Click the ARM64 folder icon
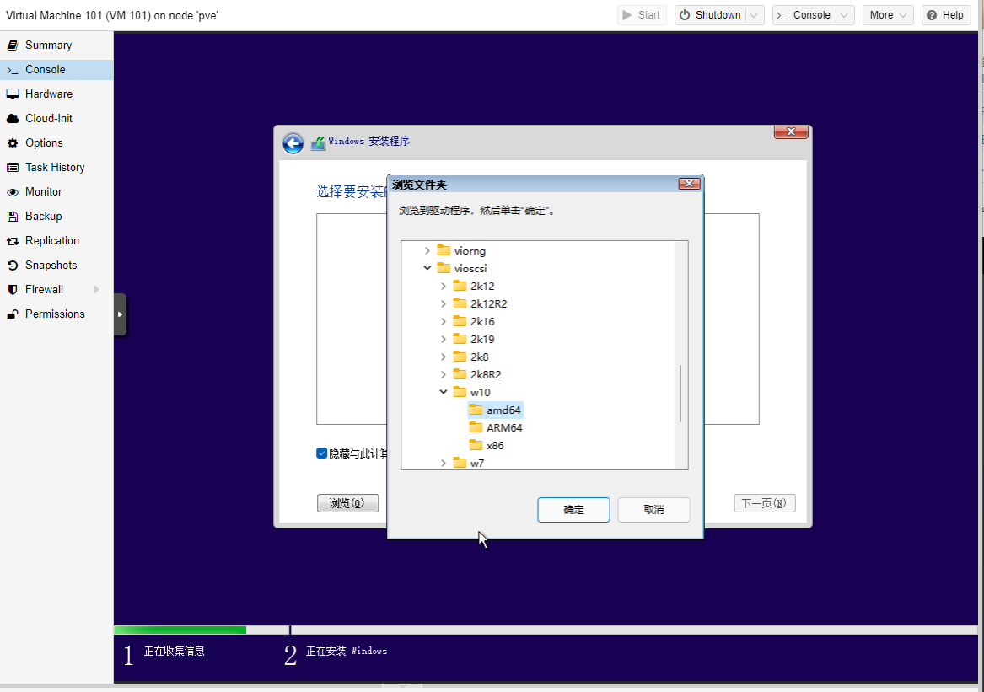The width and height of the screenshot is (984, 692). (x=476, y=427)
